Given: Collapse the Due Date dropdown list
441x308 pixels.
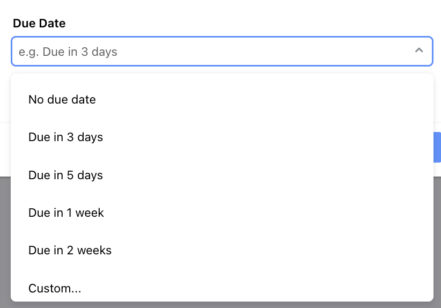Looking at the screenshot, I should pos(419,50).
